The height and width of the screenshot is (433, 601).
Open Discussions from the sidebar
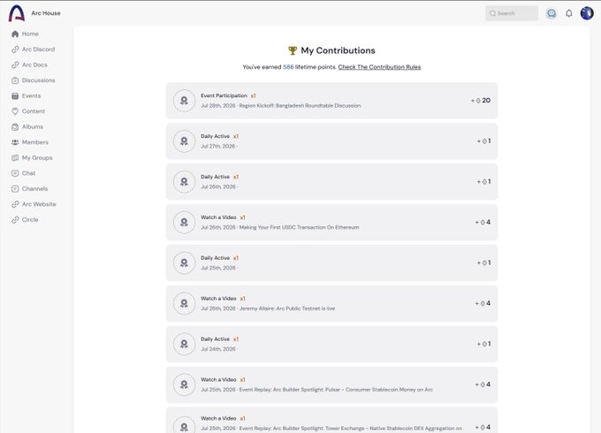tap(38, 80)
